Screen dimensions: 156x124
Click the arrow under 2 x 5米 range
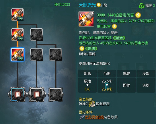point(107,85)
